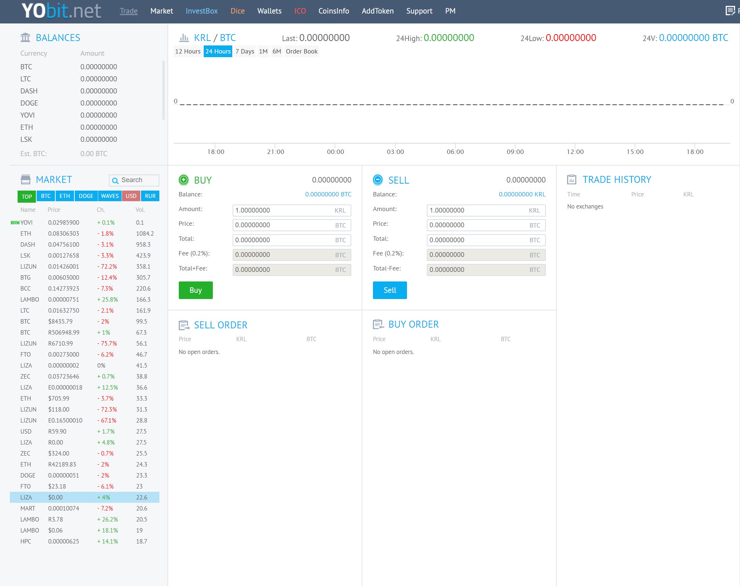740x586 pixels.
Task: Select the LSK market row
Action: pyautogui.click(x=85, y=255)
